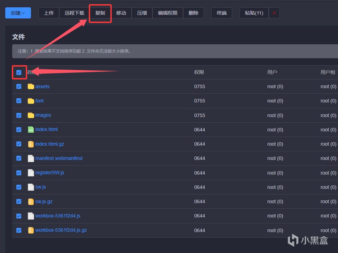This screenshot has height=253, width=338.
Task: Sort by the 用户组 column header
Action: [x=328, y=72]
